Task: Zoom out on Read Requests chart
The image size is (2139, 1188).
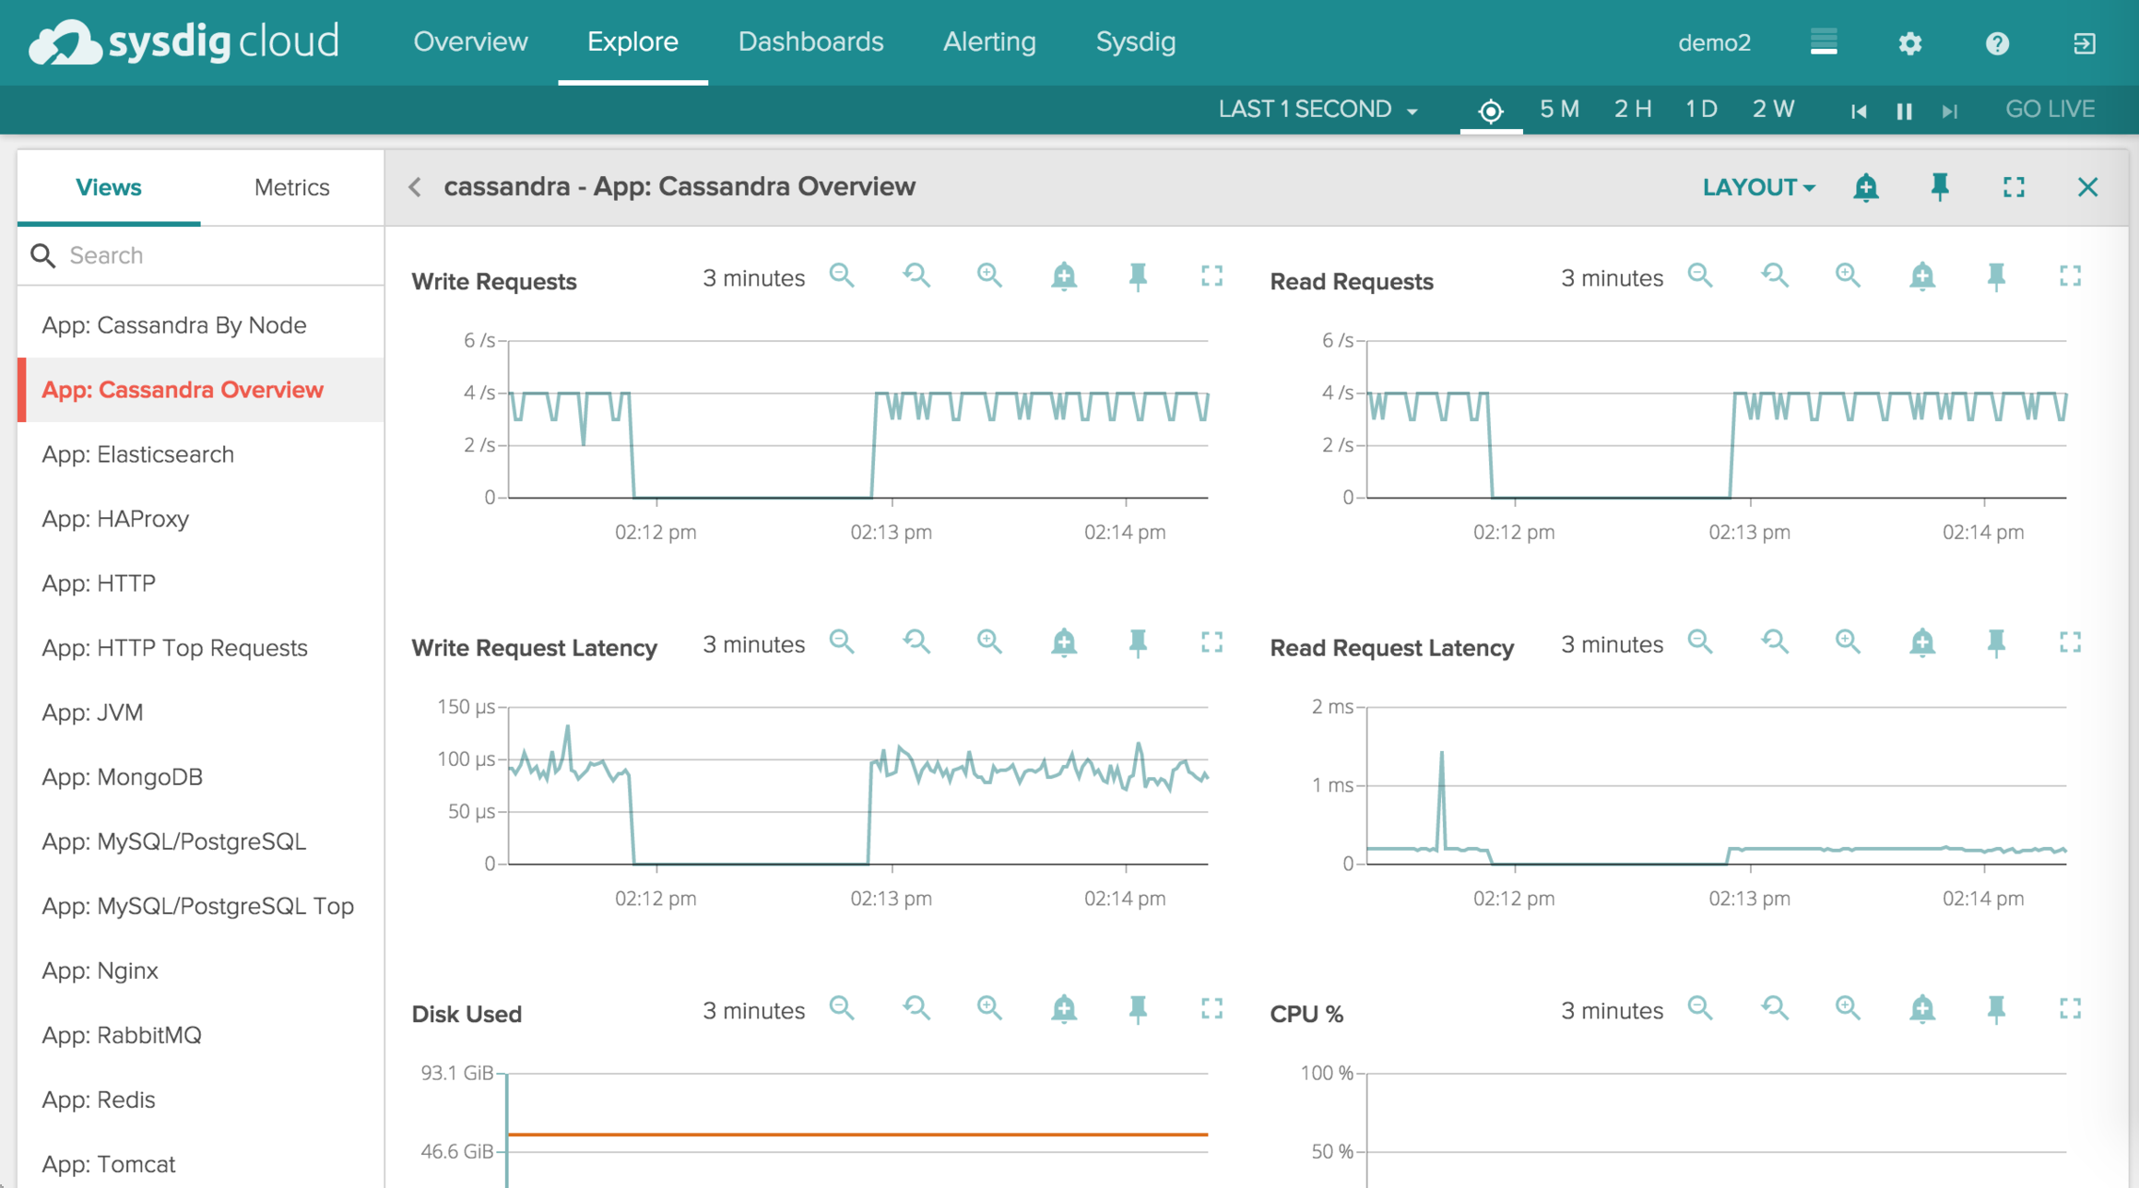Action: pyautogui.click(x=1700, y=276)
